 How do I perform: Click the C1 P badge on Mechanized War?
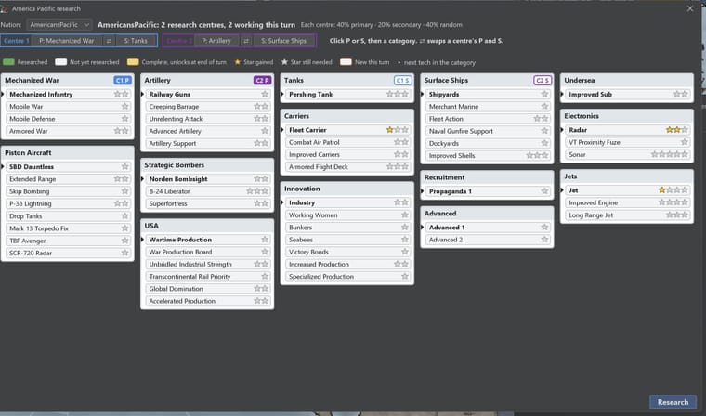[x=123, y=81]
